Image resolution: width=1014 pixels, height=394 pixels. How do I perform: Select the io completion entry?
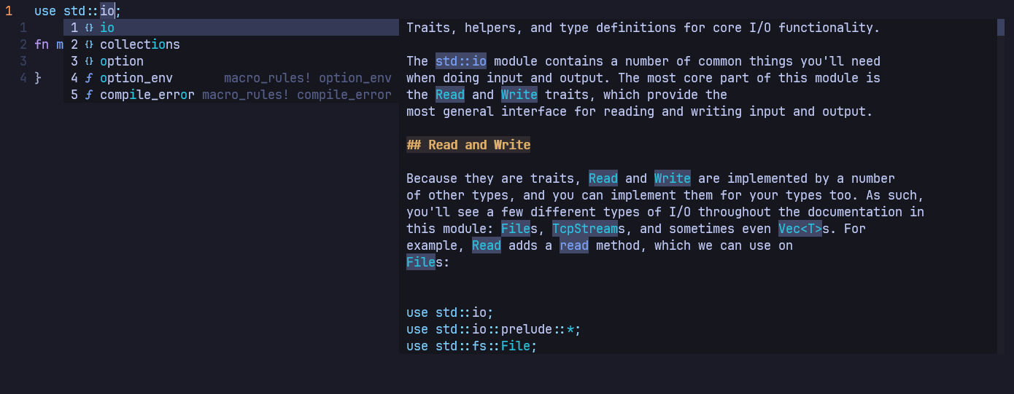231,28
